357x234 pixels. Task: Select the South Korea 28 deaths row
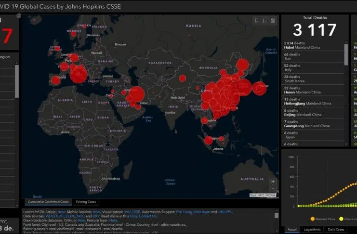(313, 79)
